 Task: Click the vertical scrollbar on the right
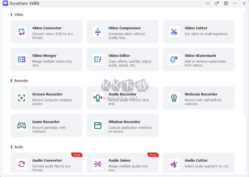[244, 63]
